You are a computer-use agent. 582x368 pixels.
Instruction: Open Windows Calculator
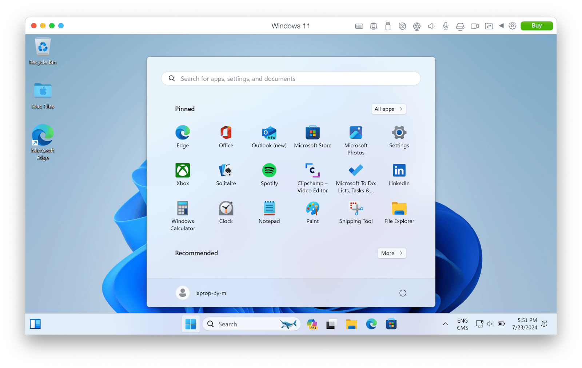click(183, 216)
